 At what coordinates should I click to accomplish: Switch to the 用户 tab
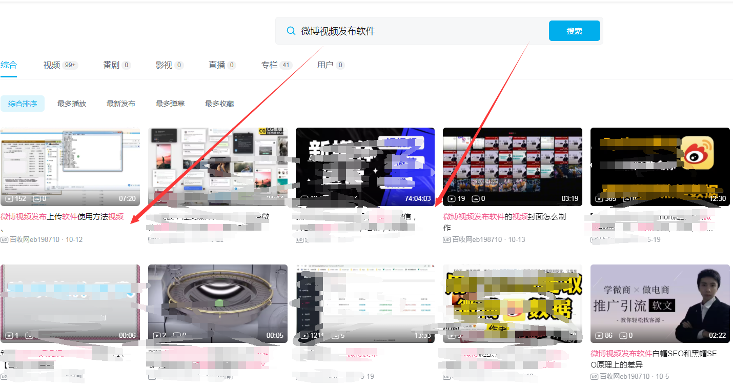pyautogui.click(x=331, y=65)
